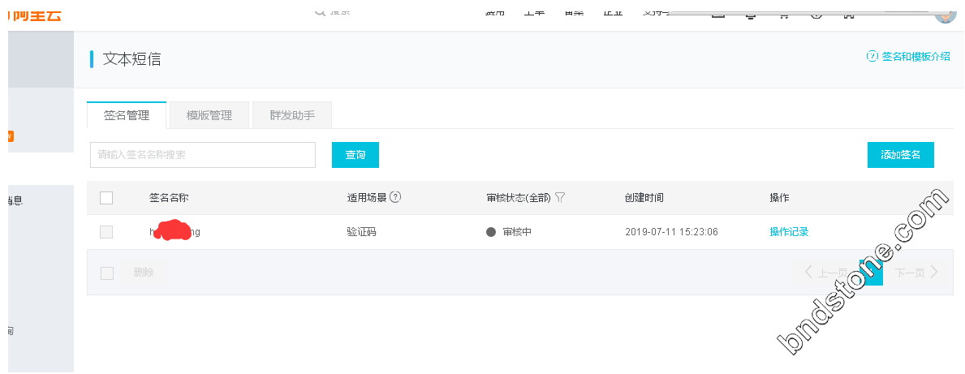The height and width of the screenshot is (374, 965).
Task: Click the 审核中 status cell
Action: [509, 232]
